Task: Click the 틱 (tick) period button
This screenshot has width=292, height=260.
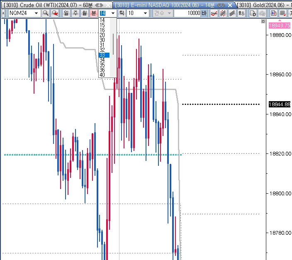Action: [122, 13]
